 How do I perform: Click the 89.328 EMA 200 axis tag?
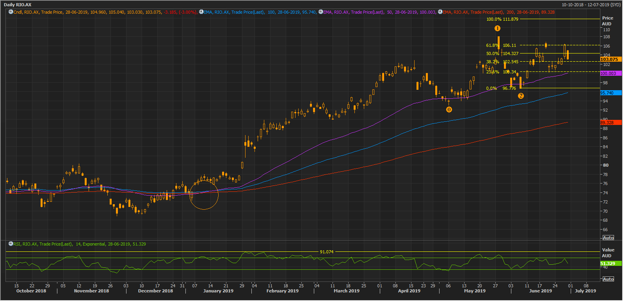611,123
